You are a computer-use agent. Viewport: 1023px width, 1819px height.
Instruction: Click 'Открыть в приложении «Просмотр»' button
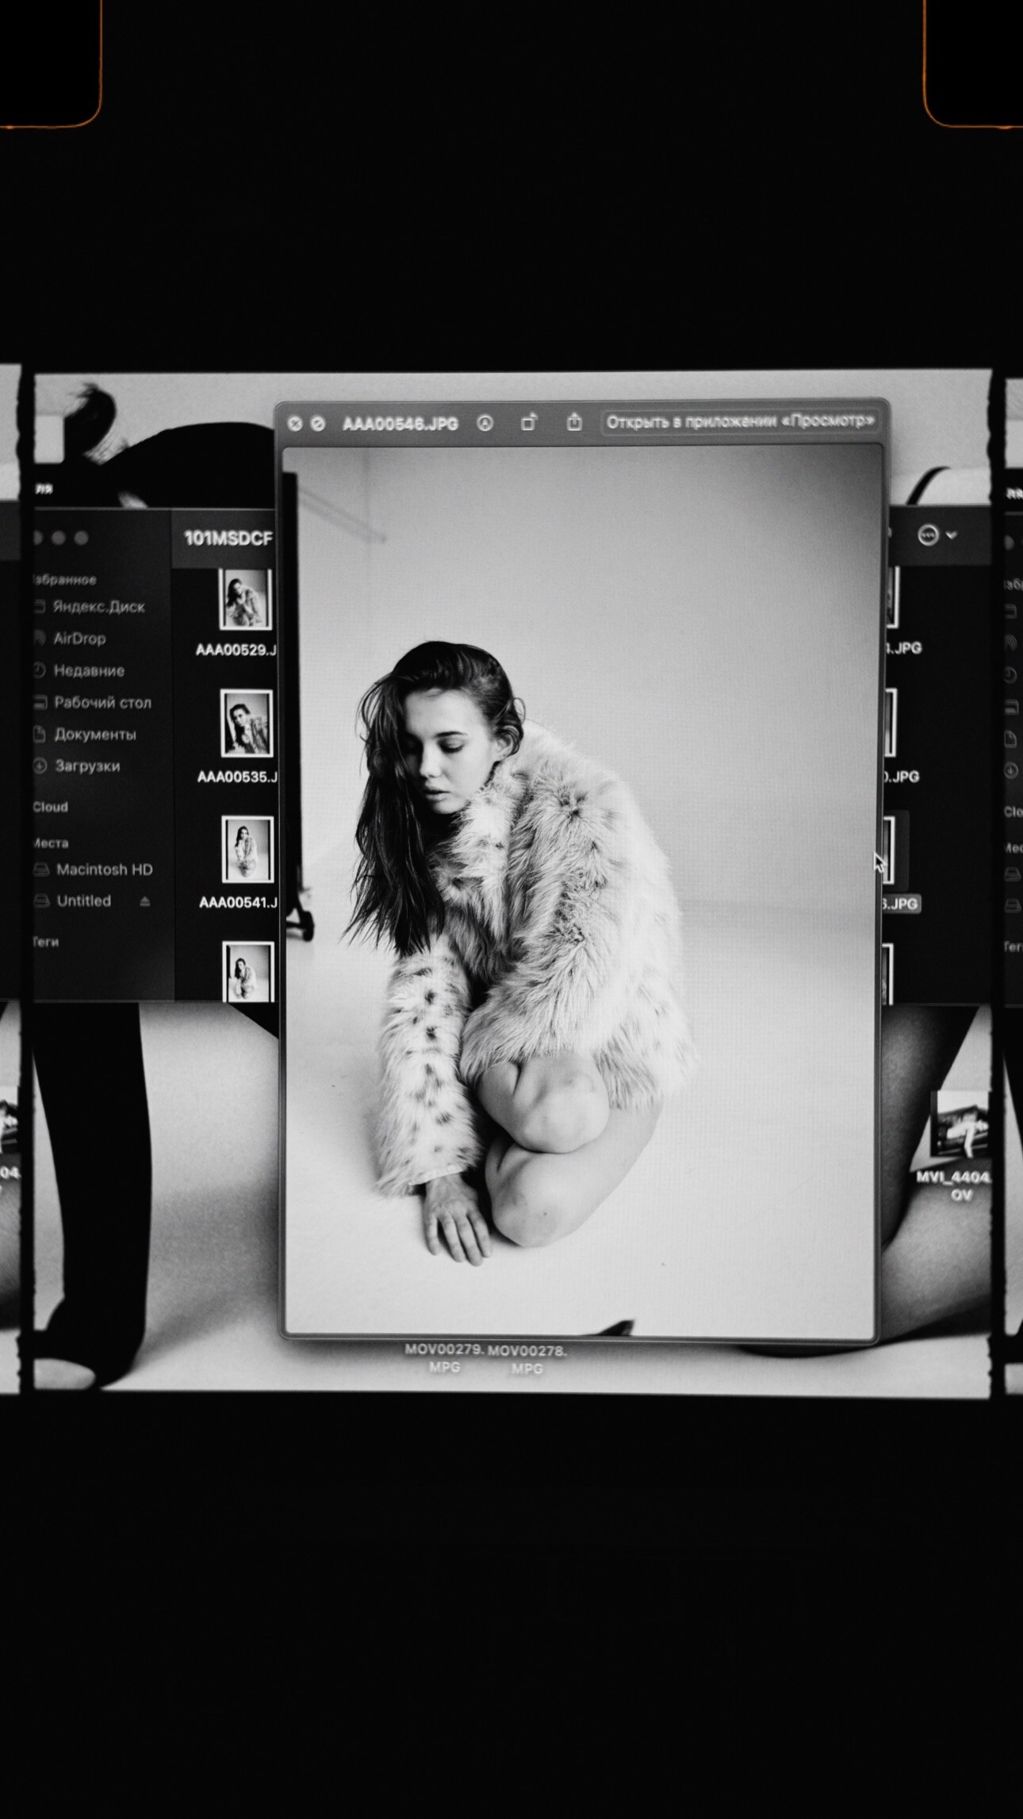point(740,421)
